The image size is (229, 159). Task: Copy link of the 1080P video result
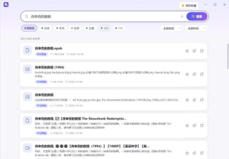click(x=194, y=153)
